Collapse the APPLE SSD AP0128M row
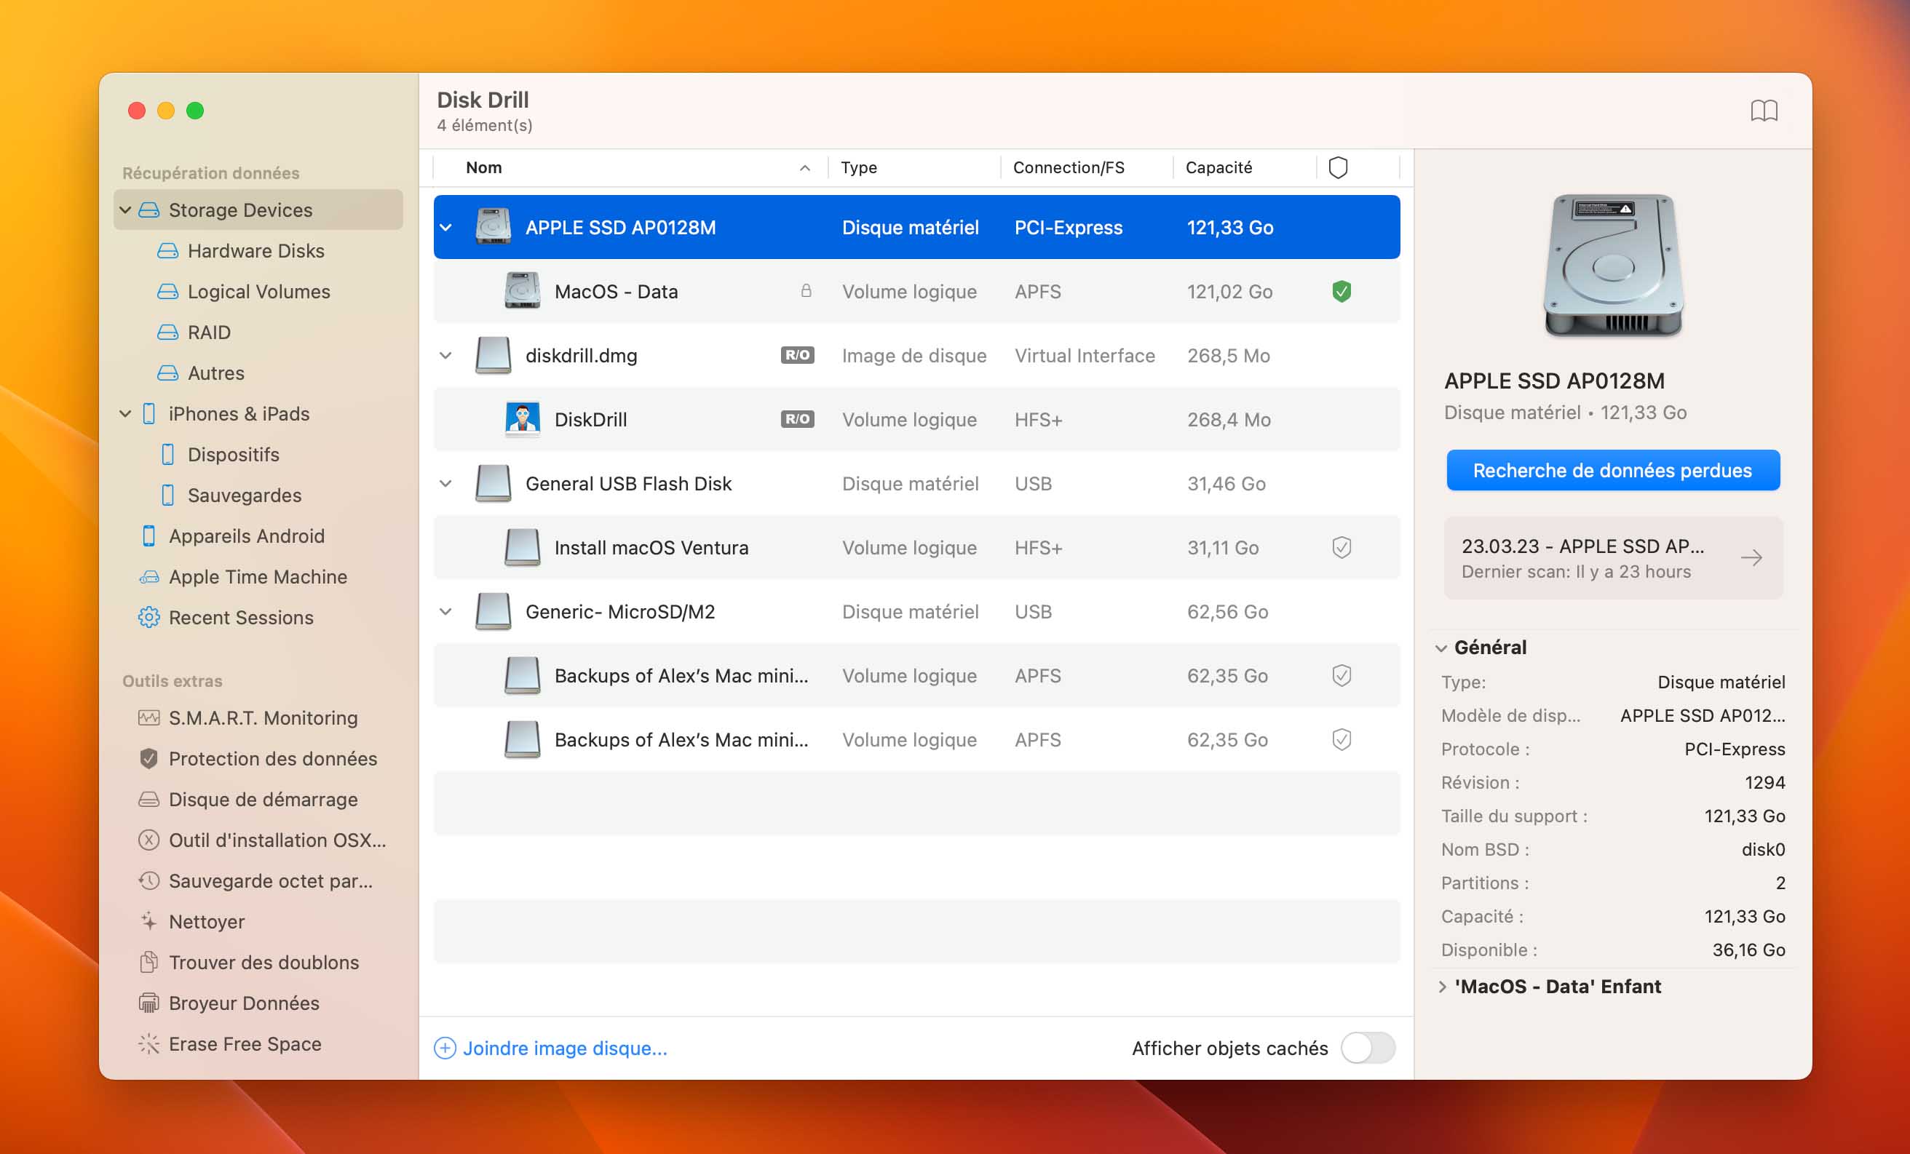This screenshot has height=1154, width=1910. pyautogui.click(x=445, y=227)
